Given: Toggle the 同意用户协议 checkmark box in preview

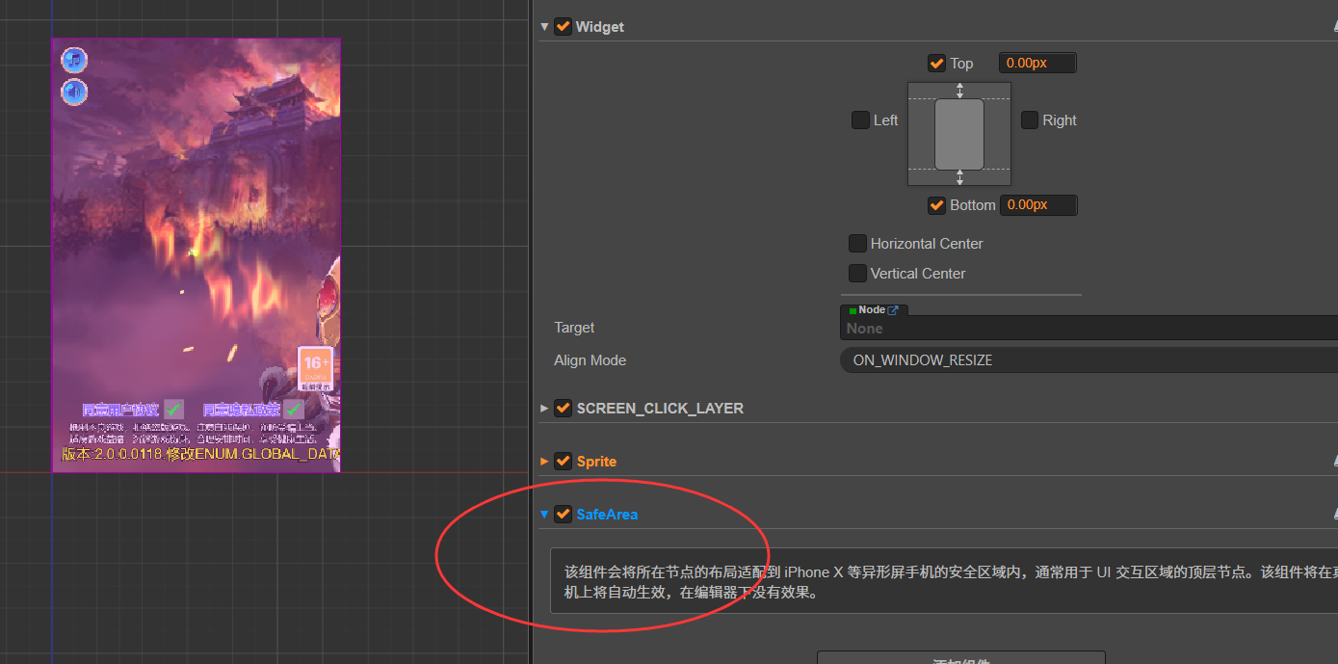Looking at the screenshot, I should click(x=173, y=410).
